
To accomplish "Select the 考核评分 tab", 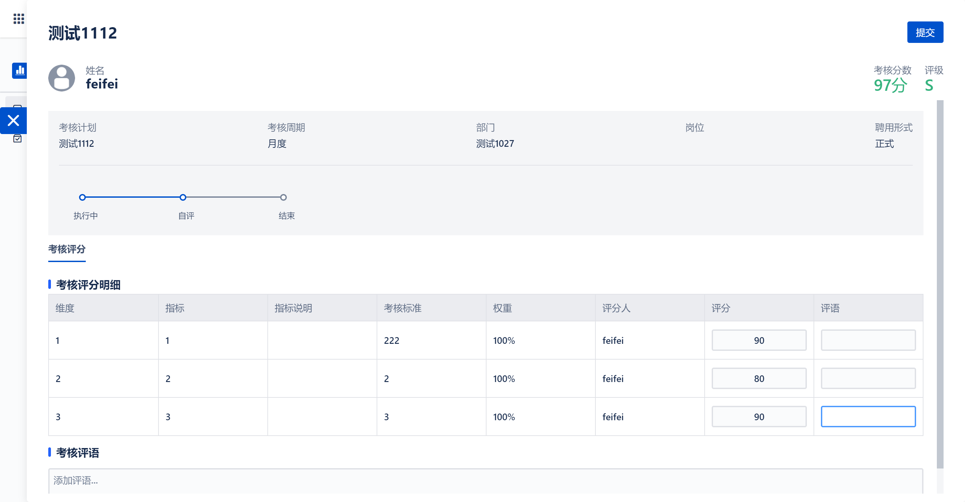I will pos(67,249).
